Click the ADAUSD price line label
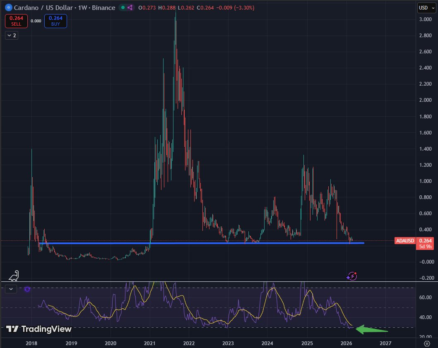 (x=405, y=240)
